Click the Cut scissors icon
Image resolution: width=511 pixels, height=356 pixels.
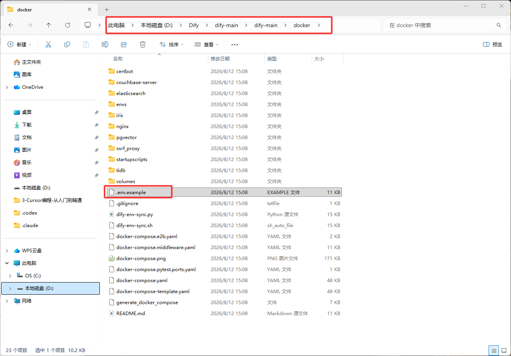48,45
